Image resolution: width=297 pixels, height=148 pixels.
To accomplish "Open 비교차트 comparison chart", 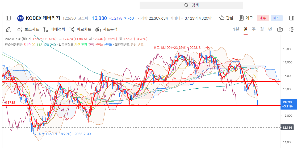I will pyautogui.click(x=80, y=29).
